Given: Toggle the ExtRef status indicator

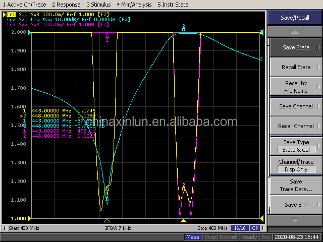Looking at the screenshot, I should pyautogui.click(x=229, y=237).
